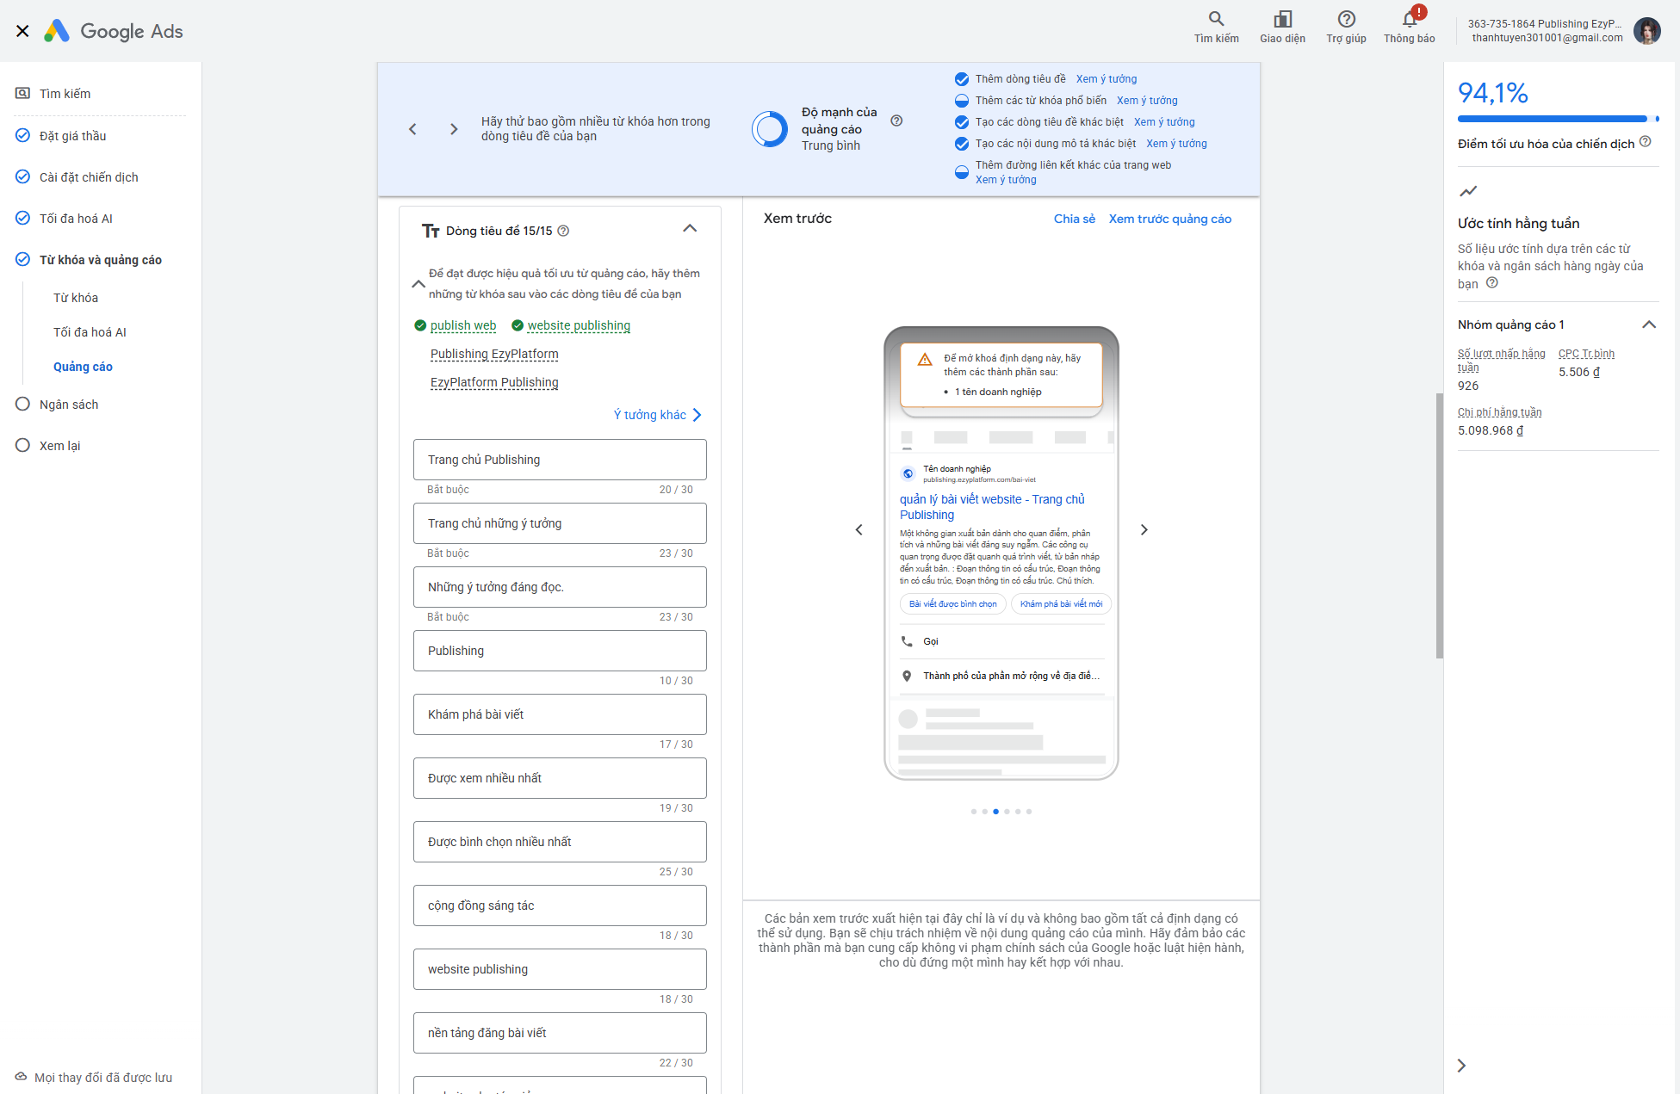Show next ad preview with right arrow
The width and height of the screenshot is (1680, 1094).
pos(1144,529)
